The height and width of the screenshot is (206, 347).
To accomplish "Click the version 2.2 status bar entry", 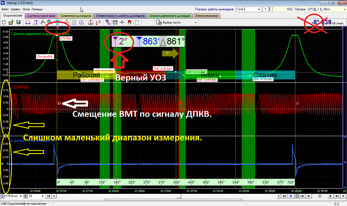I will tap(337, 204).
